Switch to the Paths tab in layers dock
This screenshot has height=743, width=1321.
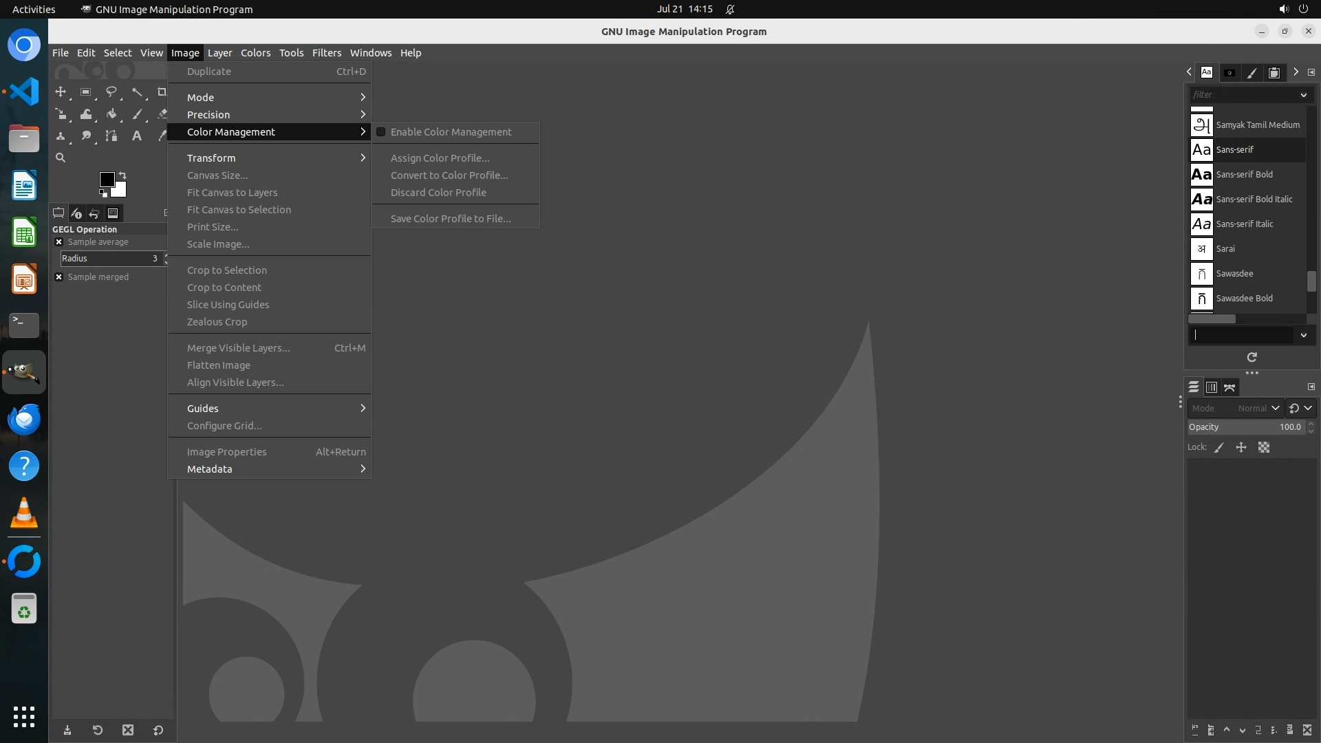[1229, 387]
